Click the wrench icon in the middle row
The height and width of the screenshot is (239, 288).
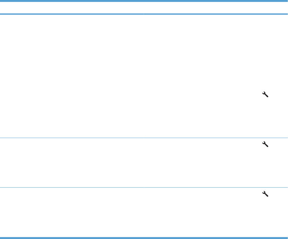[x=265, y=144]
